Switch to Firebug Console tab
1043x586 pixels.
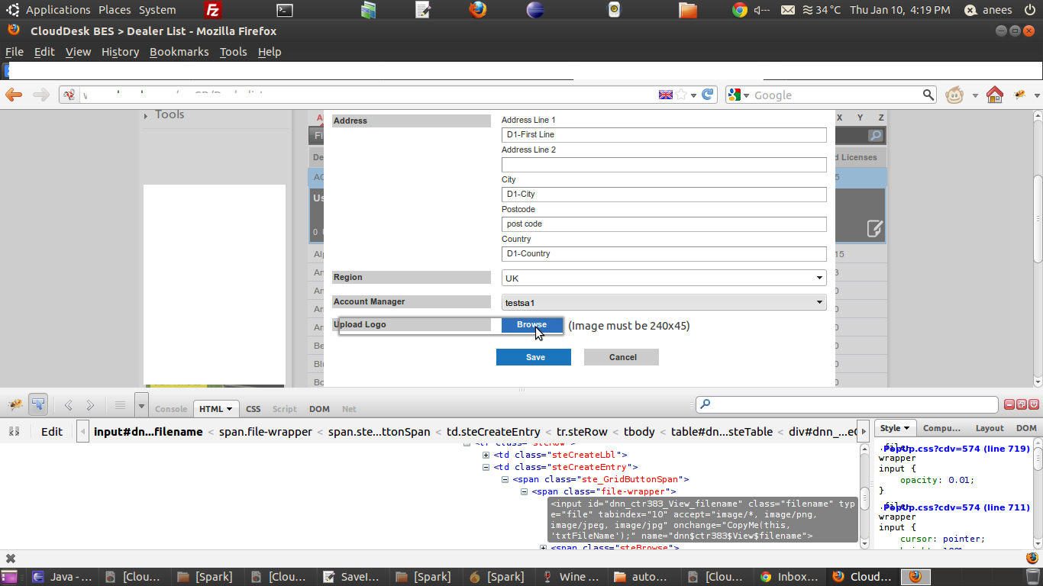[171, 409]
